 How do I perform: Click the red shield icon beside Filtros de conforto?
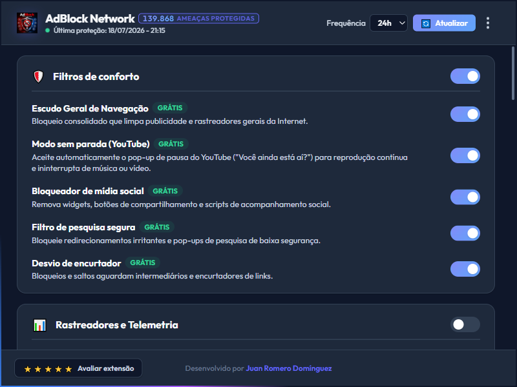39,77
